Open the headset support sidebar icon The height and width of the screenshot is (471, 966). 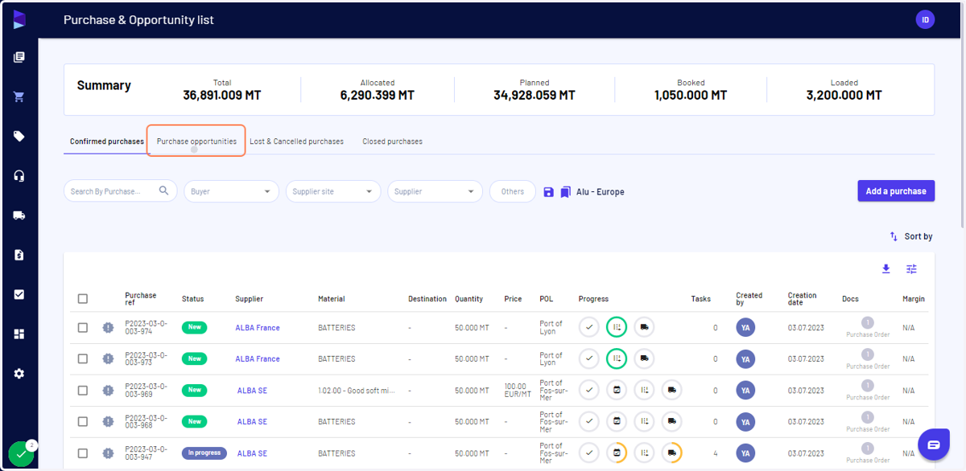(x=19, y=176)
